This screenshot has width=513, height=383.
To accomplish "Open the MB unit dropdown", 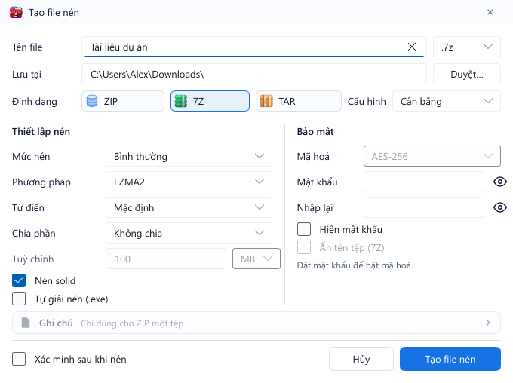I will [x=256, y=259].
